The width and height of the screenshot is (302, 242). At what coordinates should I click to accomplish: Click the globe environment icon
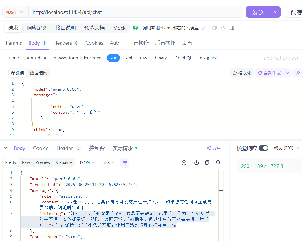click(135, 28)
